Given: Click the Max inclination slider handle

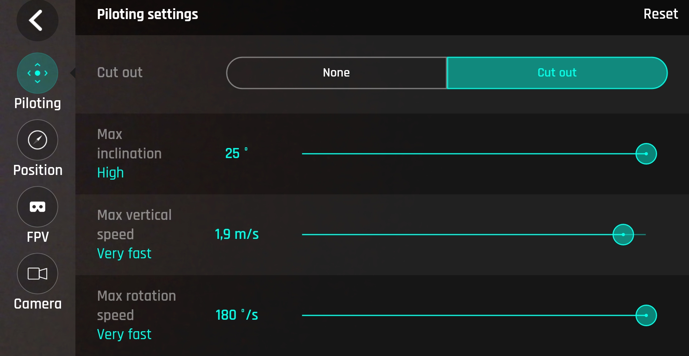Looking at the screenshot, I should pyautogui.click(x=646, y=154).
